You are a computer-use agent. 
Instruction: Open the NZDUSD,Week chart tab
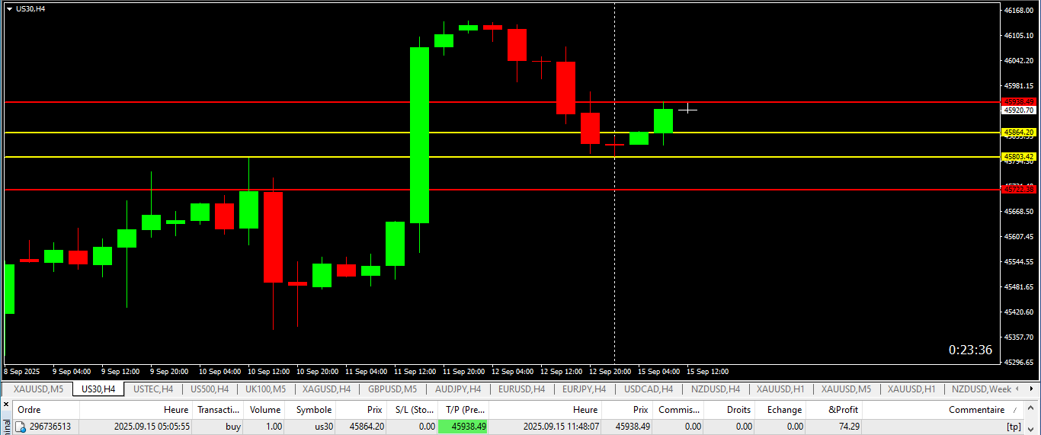point(982,389)
